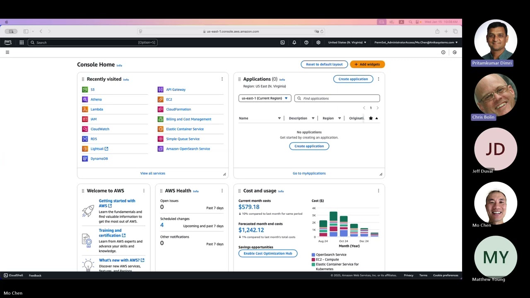Image resolution: width=530 pixels, height=298 pixels.
Task: Click the DynamoDB service icon
Action: 85,159
